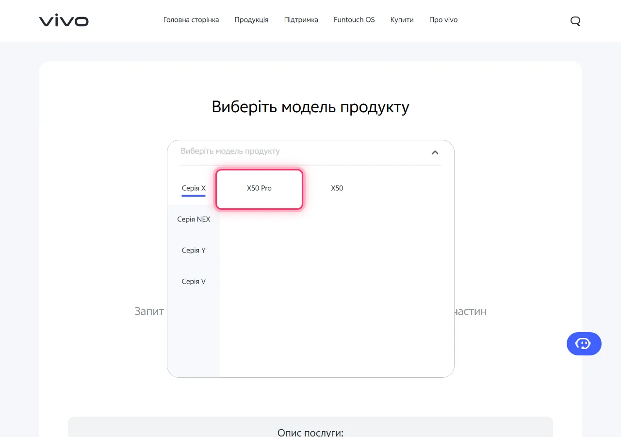Open Funtouch OS menu item
This screenshot has width=621, height=437.
click(x=354, y=20)
